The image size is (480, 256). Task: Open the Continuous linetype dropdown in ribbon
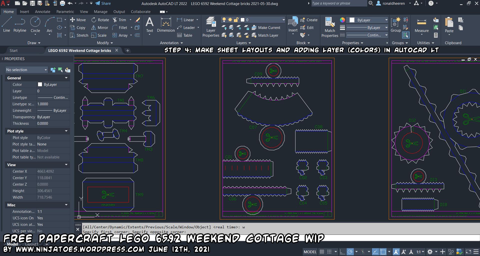(367, 35)
